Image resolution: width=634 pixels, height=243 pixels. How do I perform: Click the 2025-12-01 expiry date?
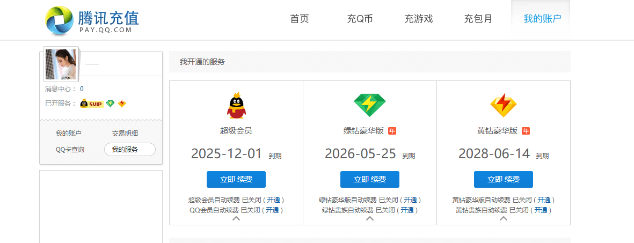(x=227, y=153)
